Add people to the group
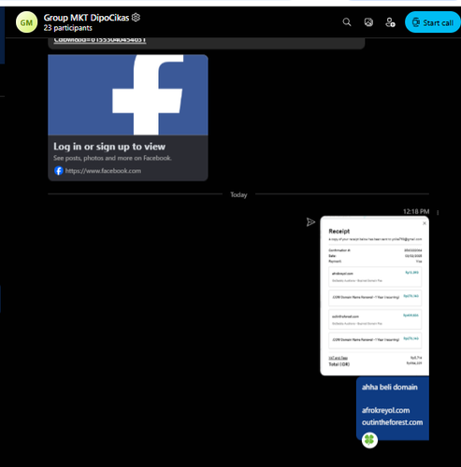 click(x=390, y=22)
